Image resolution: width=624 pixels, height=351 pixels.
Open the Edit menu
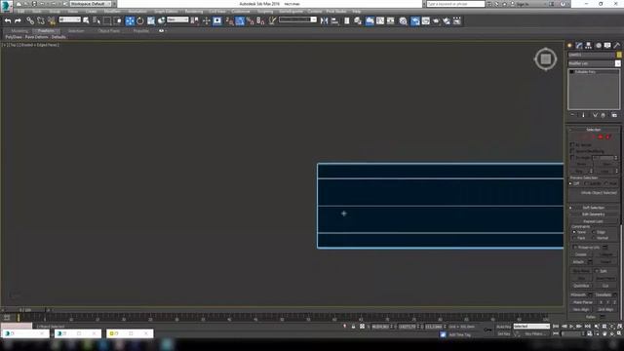(x=20, y=12)
